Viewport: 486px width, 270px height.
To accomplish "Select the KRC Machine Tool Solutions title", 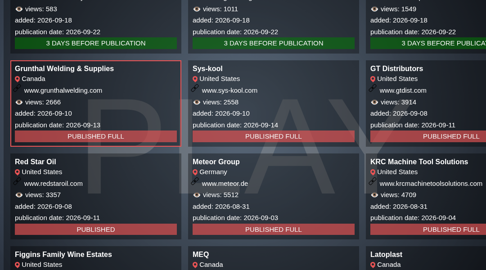I will coord(419,162).
